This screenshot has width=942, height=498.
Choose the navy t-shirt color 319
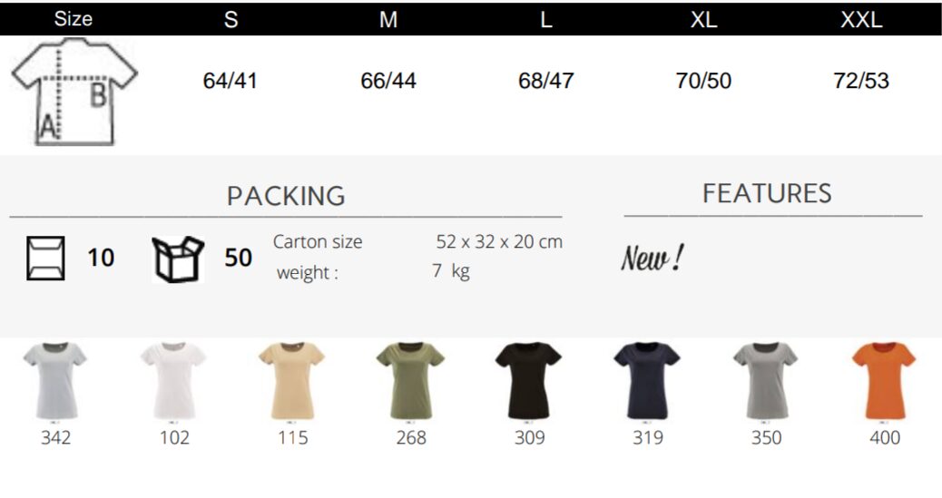(x=647, y=381)
